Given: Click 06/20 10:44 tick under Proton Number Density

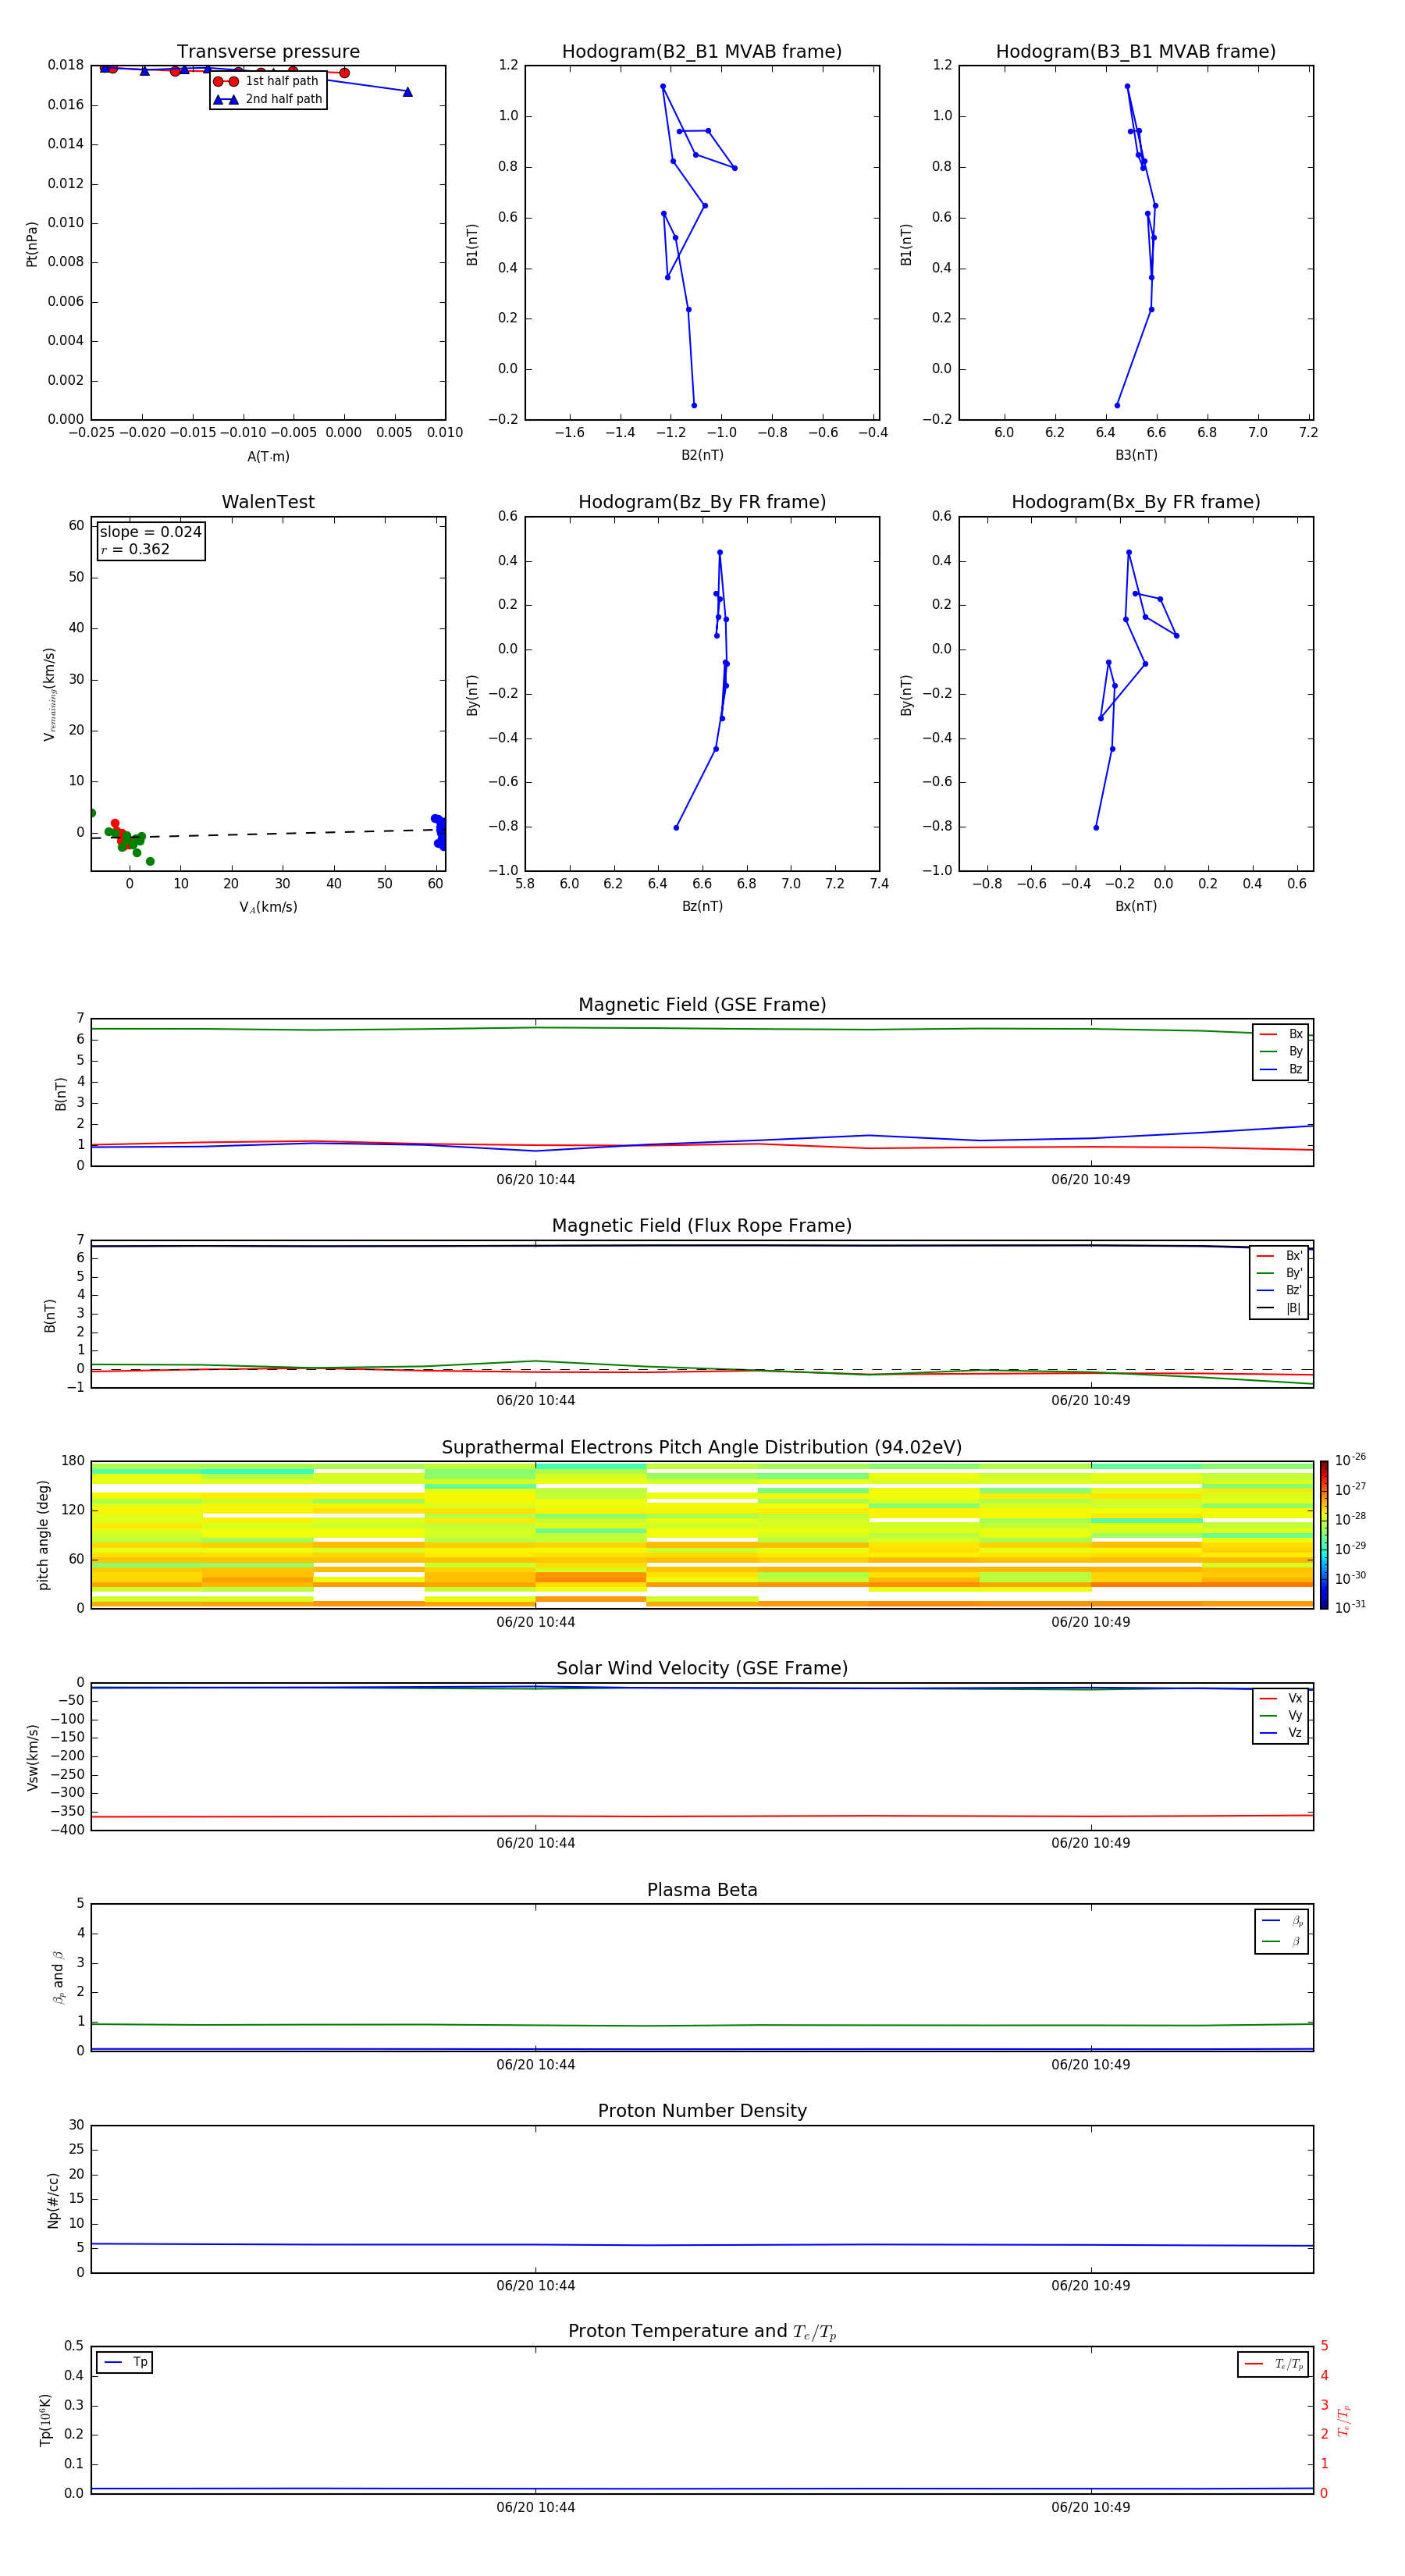Looking at the screenshot, I should point(535,2285).
